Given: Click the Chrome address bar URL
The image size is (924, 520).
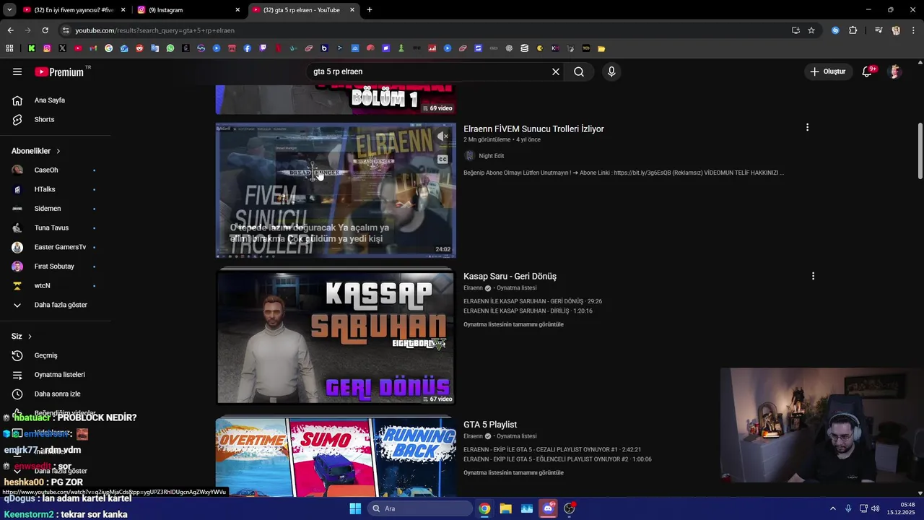Looking at the screenshot, I should [x=154, y=30].
